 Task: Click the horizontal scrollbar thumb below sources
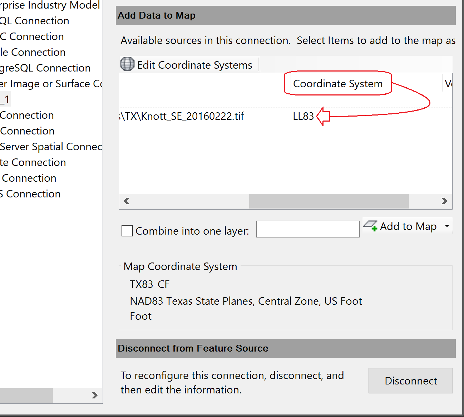coord(328,201)
